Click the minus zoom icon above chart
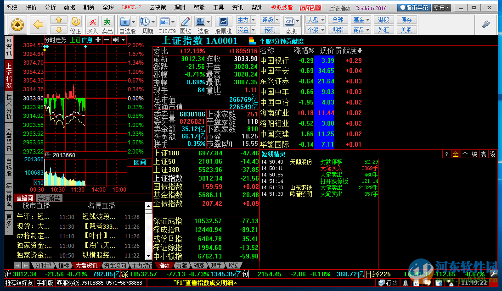The image size is (502, 291). pyautogui.click(x=107, y=40)
